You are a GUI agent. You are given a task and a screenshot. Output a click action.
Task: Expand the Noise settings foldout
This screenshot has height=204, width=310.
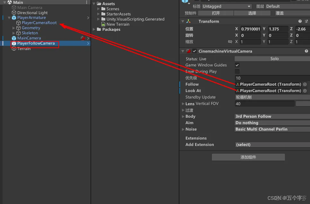(x=183, y=129)
